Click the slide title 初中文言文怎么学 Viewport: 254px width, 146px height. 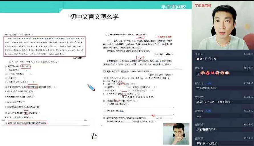pos(94,17)
